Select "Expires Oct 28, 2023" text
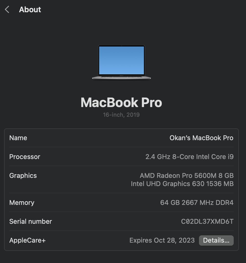The height and width of the screenshot is (263, 246). [162, 240]
